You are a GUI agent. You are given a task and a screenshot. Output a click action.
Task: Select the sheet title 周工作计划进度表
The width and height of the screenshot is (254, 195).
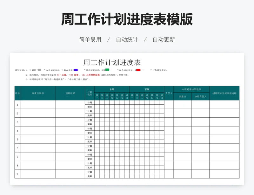click(x=112, y=63)
